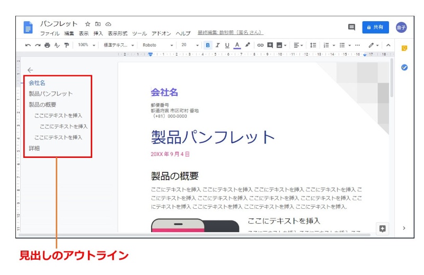
Task: Toggle bold formatting B button
Action: click(x=208, y=46)
